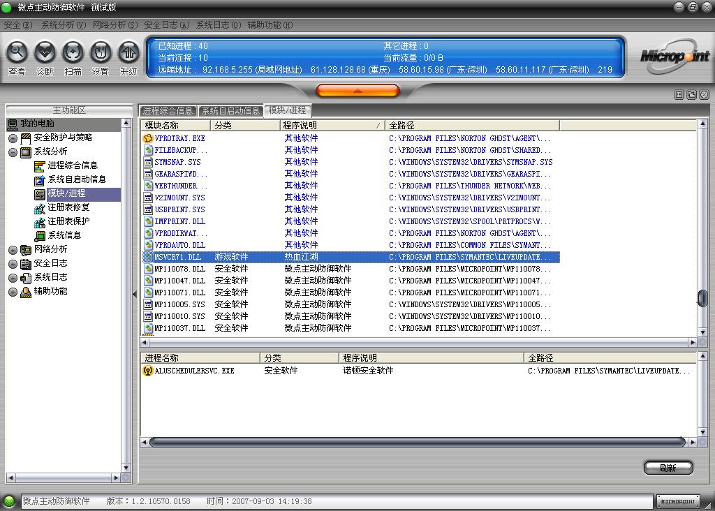
Task: Click the SYMSNAP.SYS driver icon
Action: [148, 162]
